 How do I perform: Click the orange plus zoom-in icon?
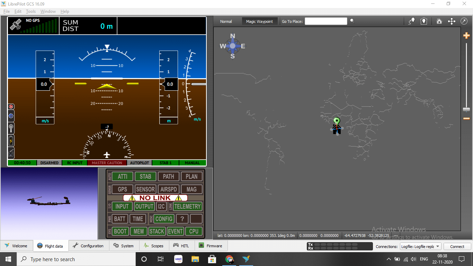click(x=466, y=36)
